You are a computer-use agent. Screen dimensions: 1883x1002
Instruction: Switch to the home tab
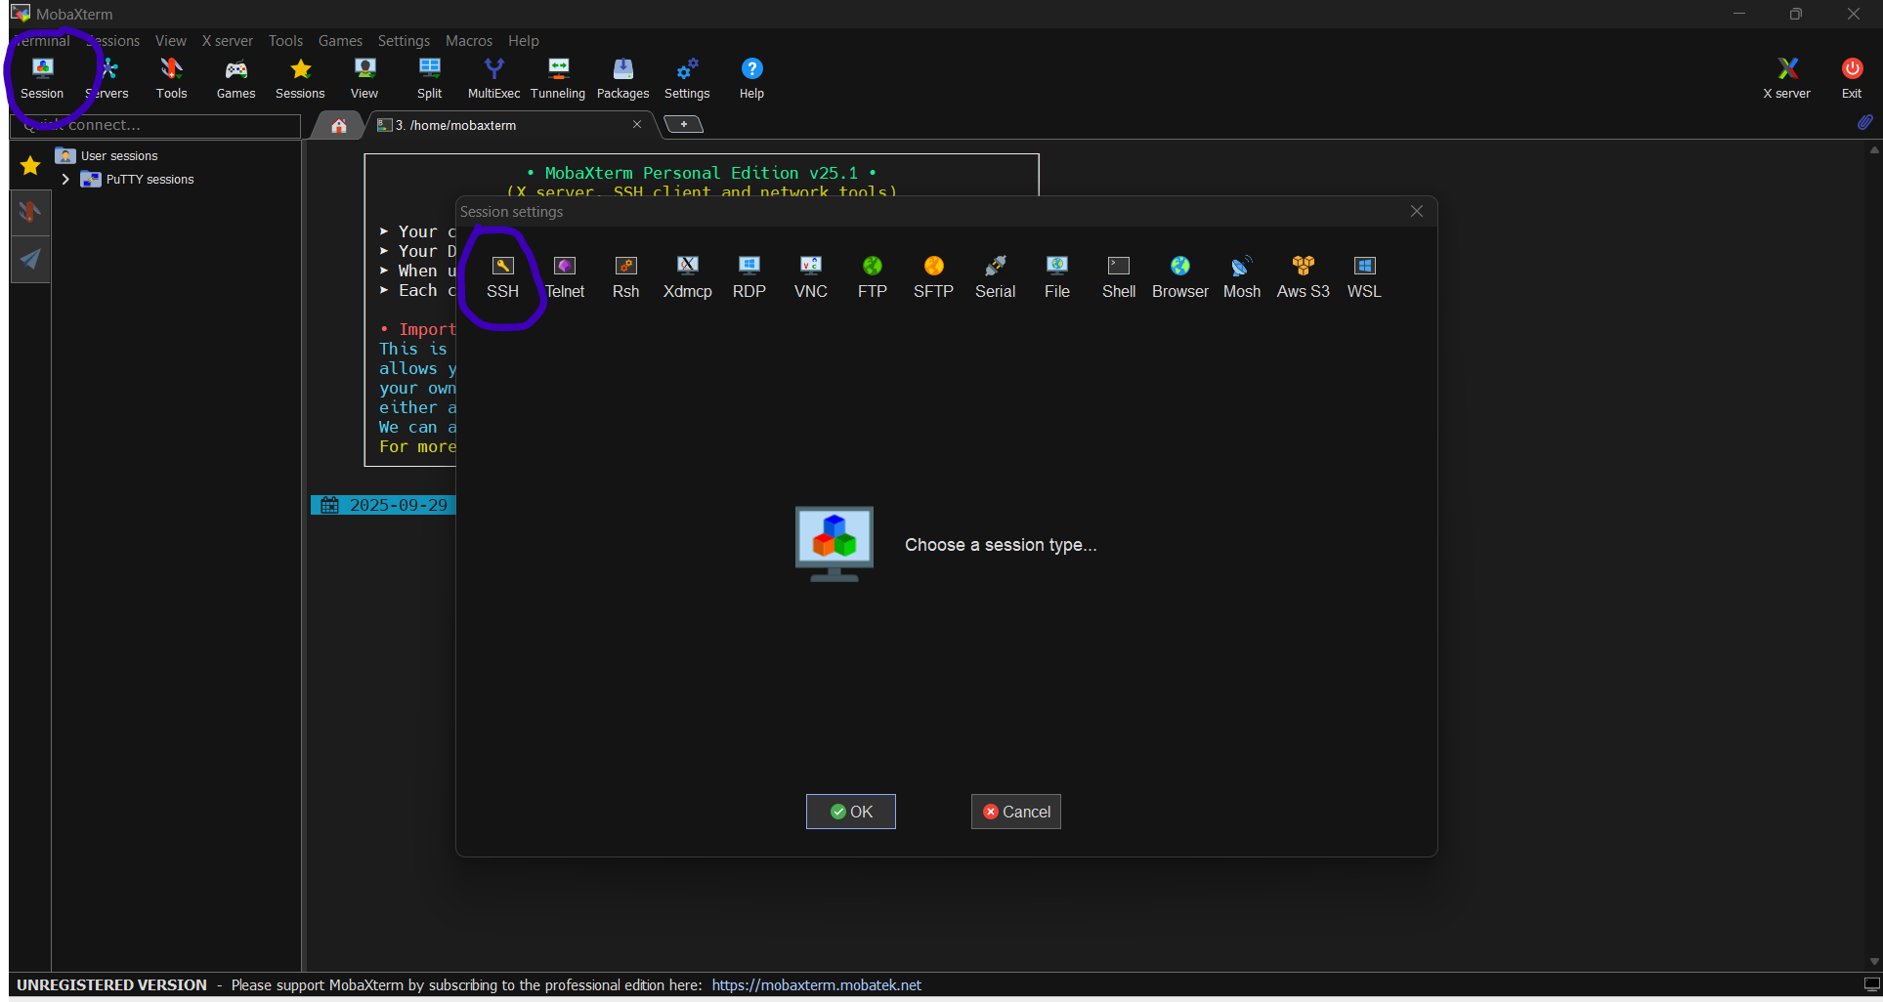point(337,125)
